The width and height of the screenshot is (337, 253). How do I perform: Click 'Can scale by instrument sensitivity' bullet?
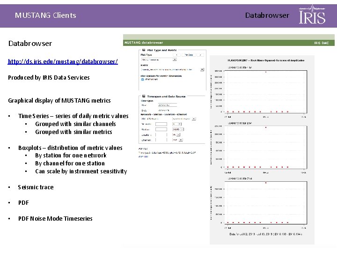point(81,171)
